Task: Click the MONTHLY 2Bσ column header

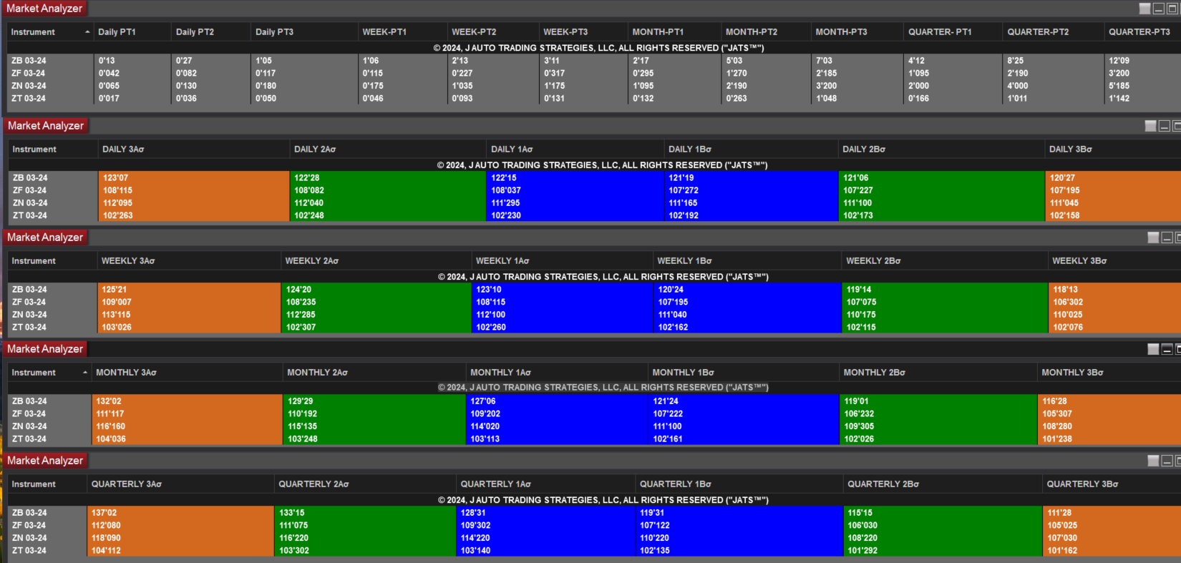Action: click(x=938, y=373)
